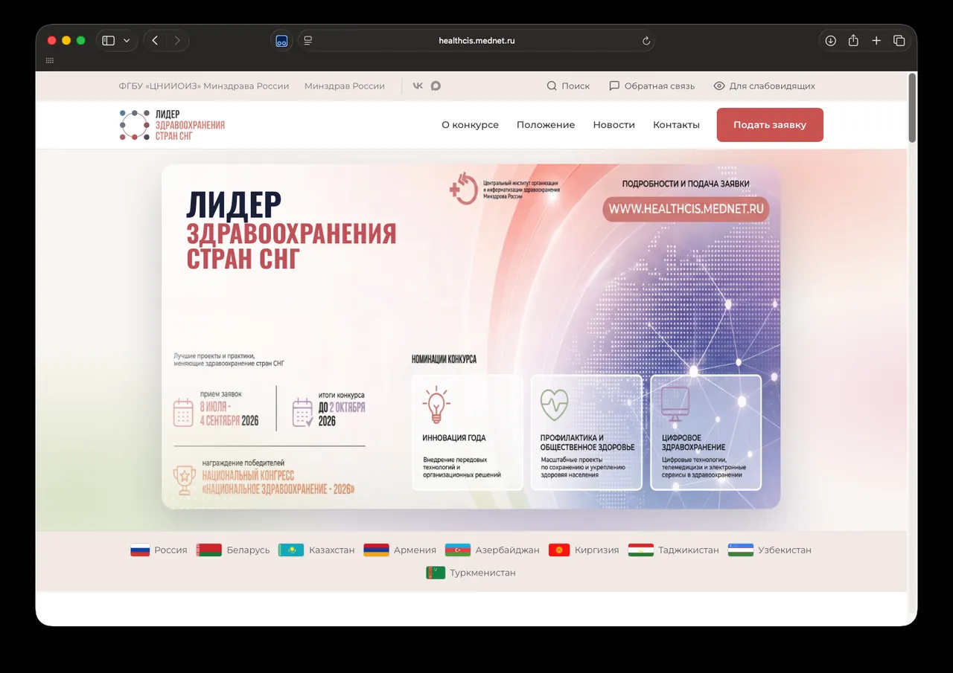The width and height of the screenshot is (953, 673).
Task: Select Армения in the country list
Action: pos(400,550)
